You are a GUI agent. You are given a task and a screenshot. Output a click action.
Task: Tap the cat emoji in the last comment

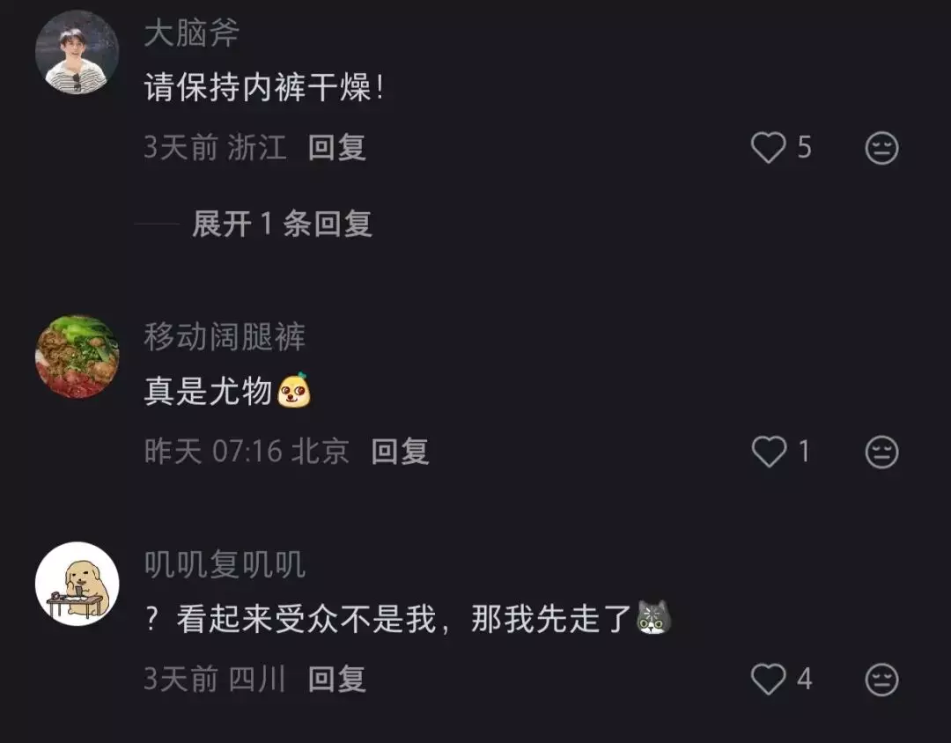click(x=653, y=617)
